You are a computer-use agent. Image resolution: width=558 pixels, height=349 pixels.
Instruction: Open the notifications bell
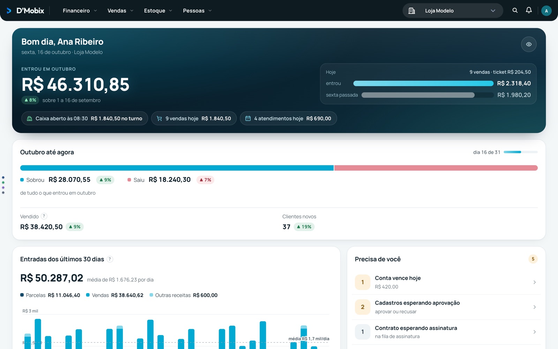(x=529, y=10)
